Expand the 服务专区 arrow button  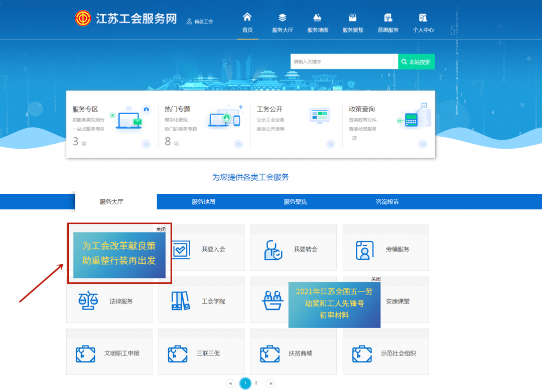tap(146, 144)
